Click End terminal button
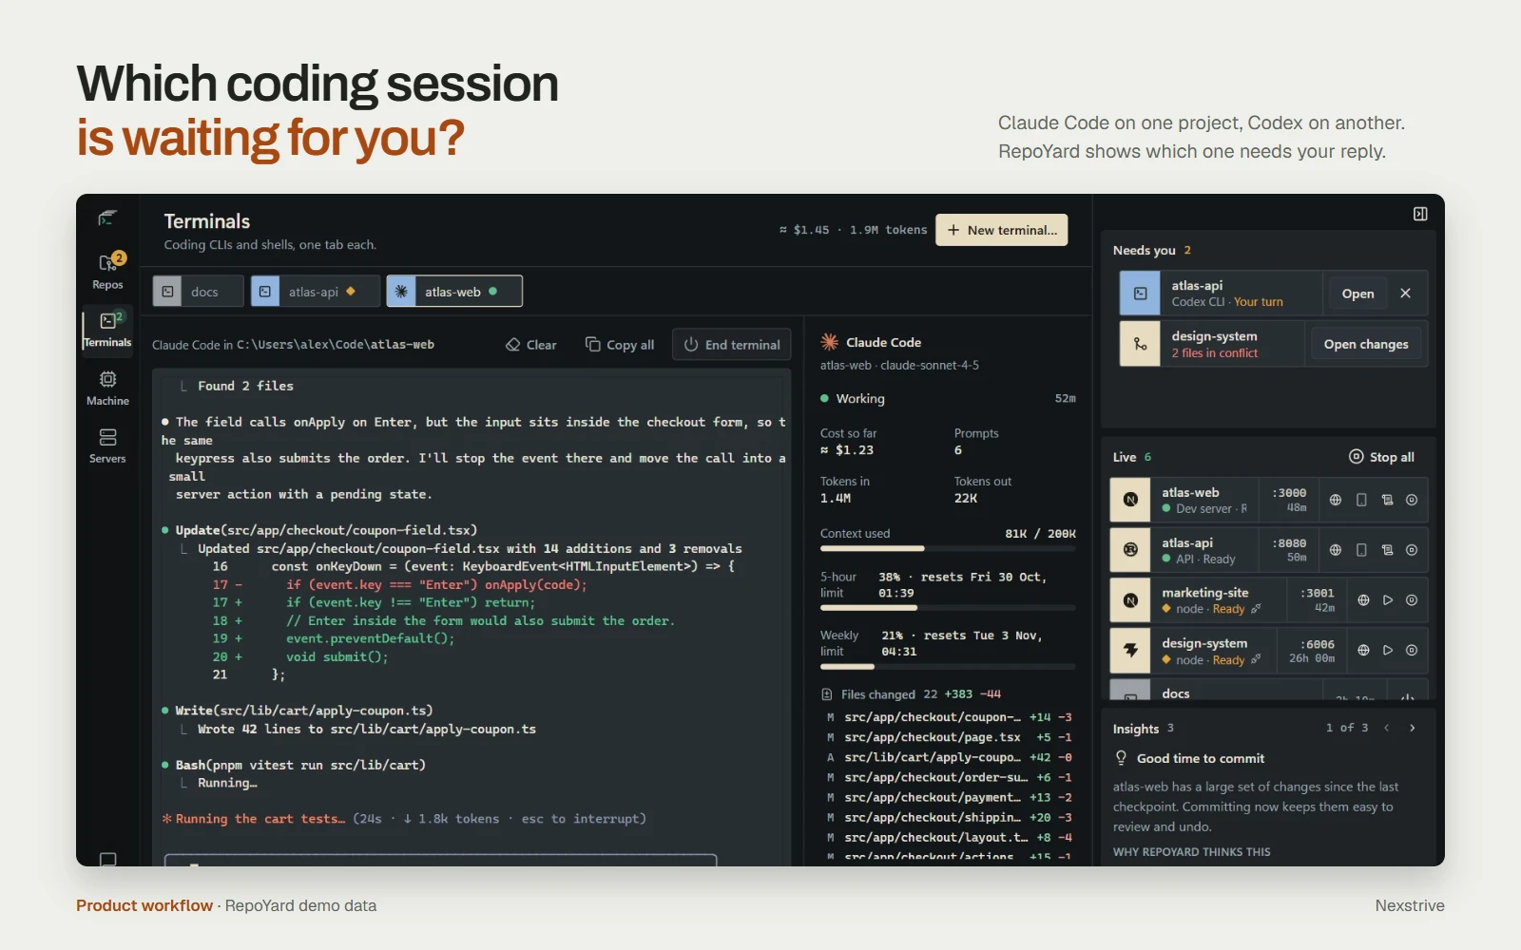This screenshot has width=1521, height=950. (732, 345)
